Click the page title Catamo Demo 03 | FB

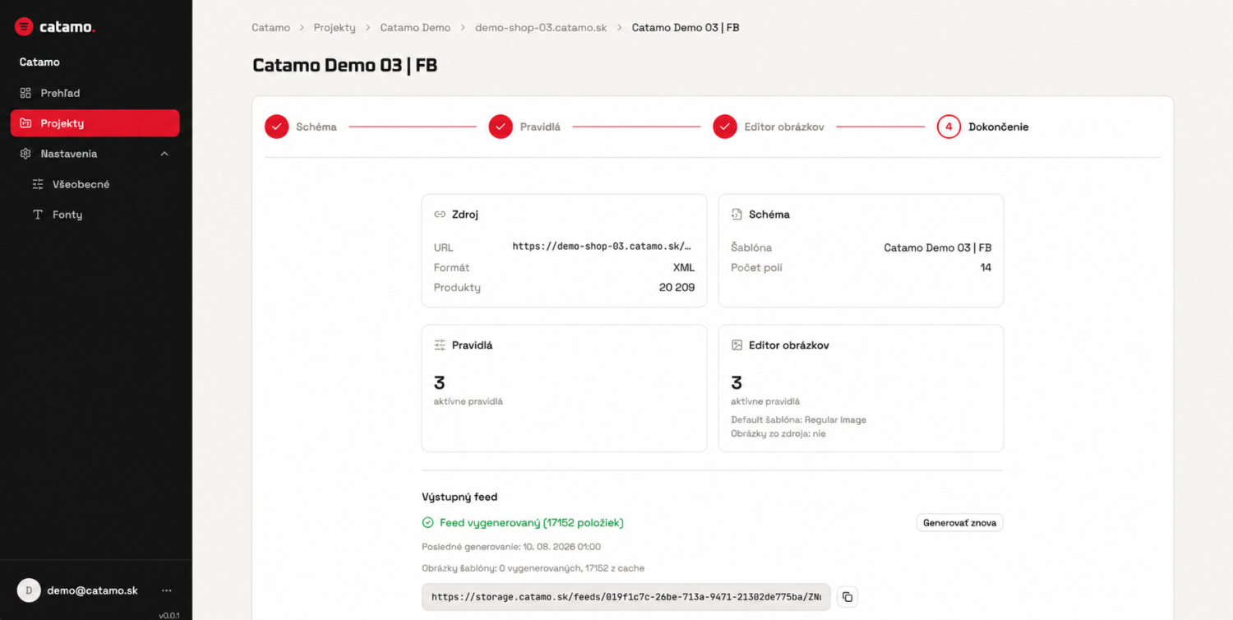click(345, 66)
